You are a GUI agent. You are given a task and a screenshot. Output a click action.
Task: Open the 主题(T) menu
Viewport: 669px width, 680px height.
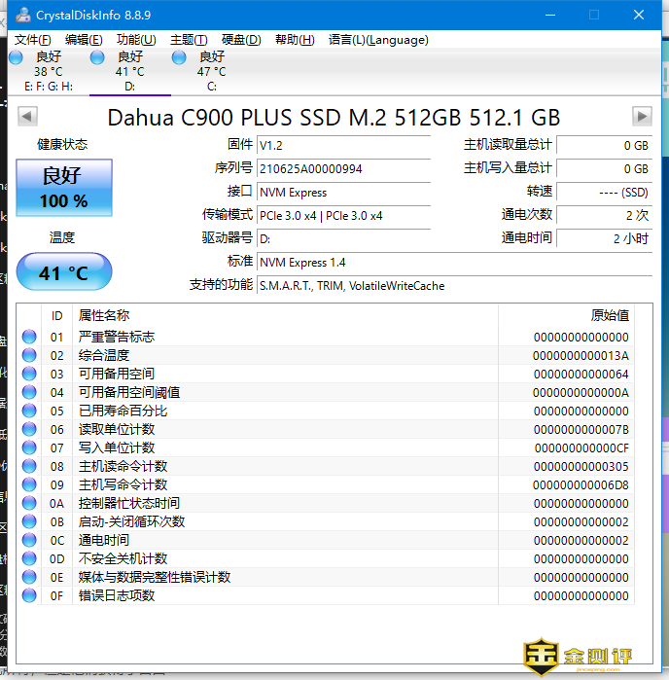coord(189,40)
